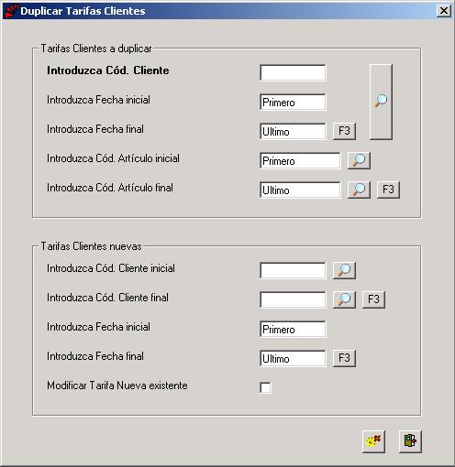Open article search for Cód. Artículo inicial
The image size is (455, 467).
(359, 160)
